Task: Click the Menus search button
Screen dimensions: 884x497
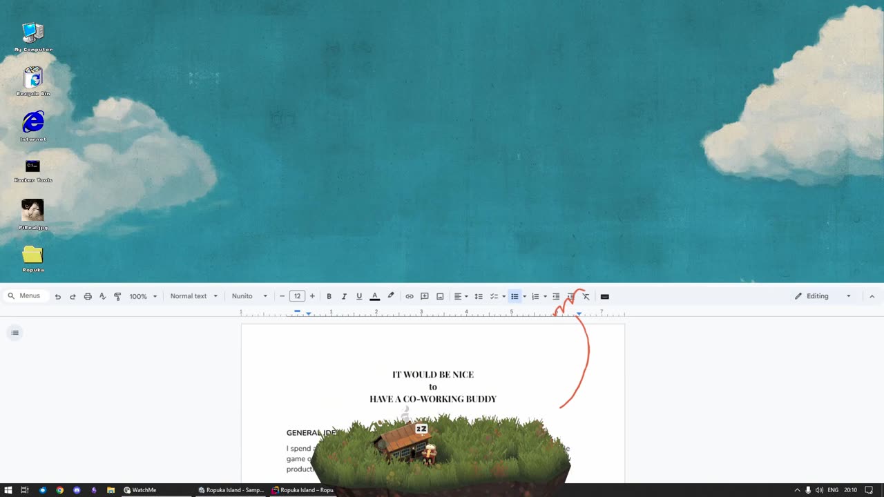Action: tap(24, 296)
